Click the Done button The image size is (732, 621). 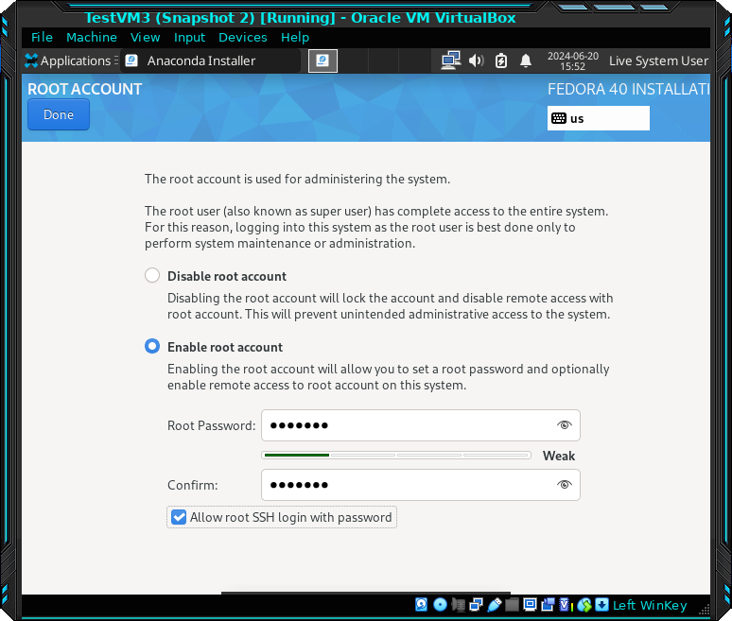point(59,114)
